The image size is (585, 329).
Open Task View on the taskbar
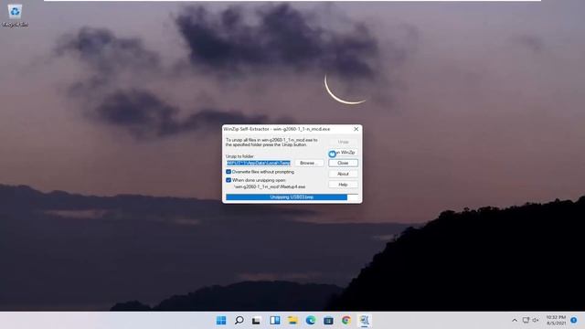click(257, 321)
